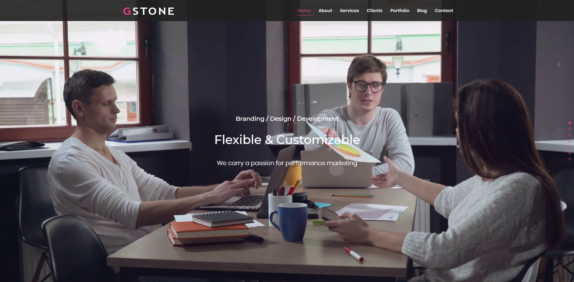
Task: Click the 'Flexible & Customizable' headline
Action: tap(287, 140)
